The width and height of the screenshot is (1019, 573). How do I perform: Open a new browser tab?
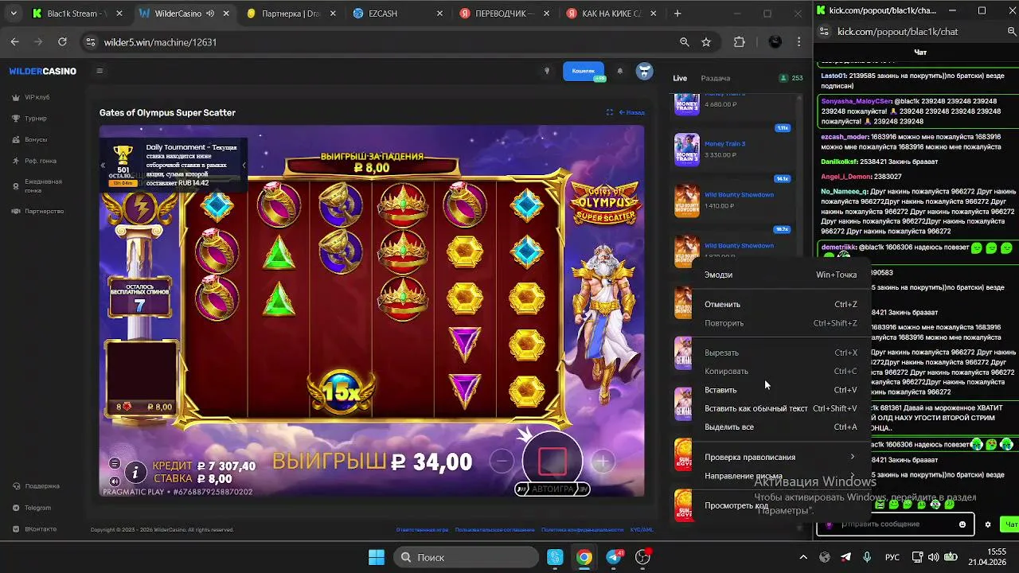click(x=677, y=14)
